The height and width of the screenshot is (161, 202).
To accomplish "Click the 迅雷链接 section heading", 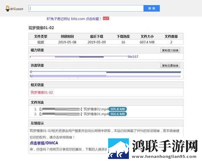I will pyautogui.click(x=37, y=65).
